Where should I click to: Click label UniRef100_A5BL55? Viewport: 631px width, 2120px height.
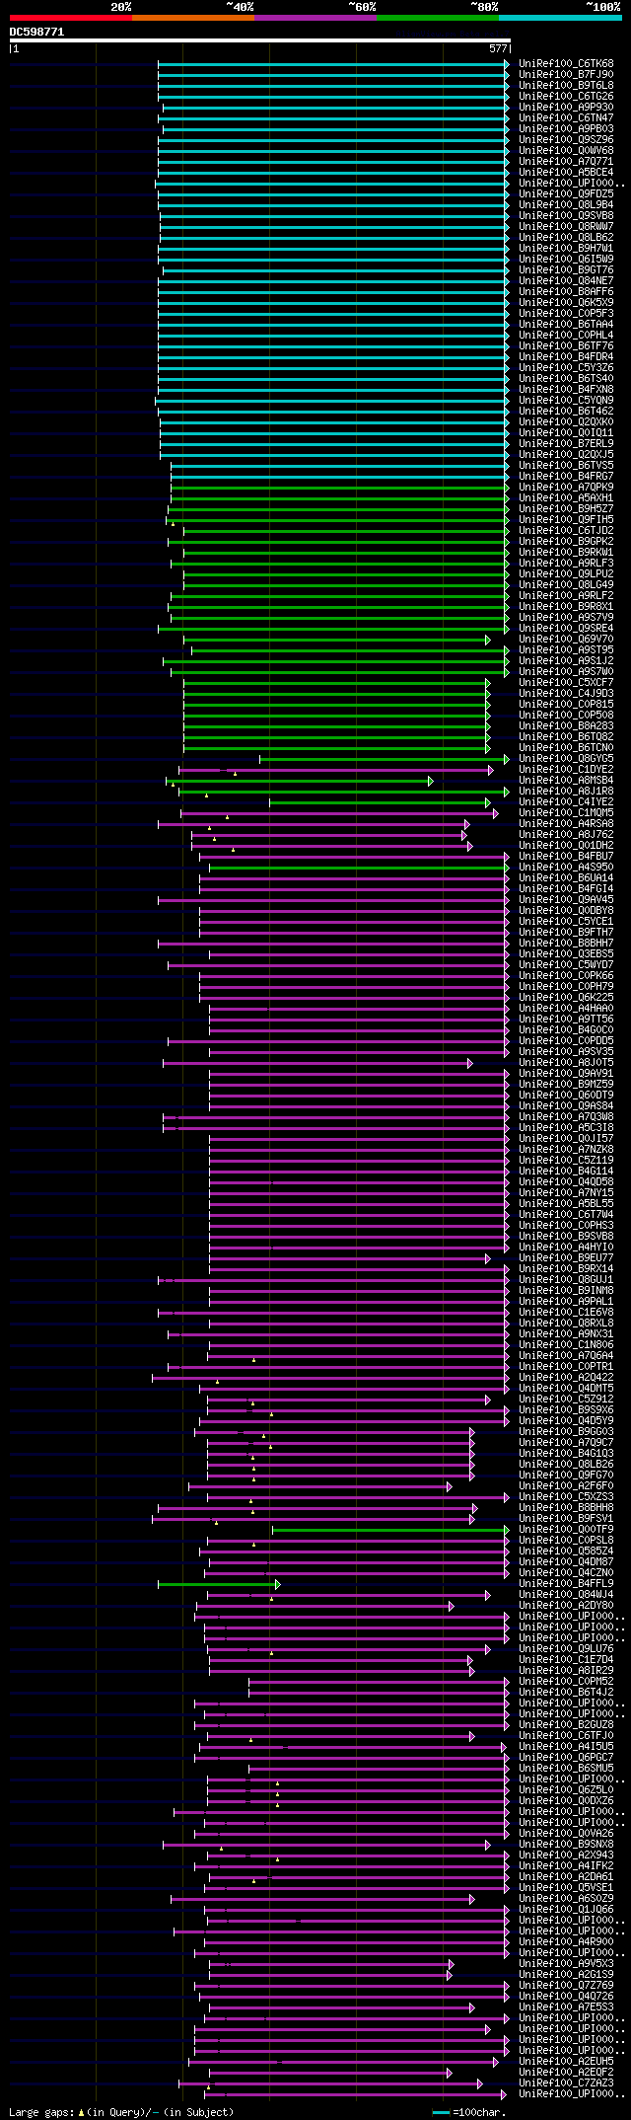tap(566, 1203)
